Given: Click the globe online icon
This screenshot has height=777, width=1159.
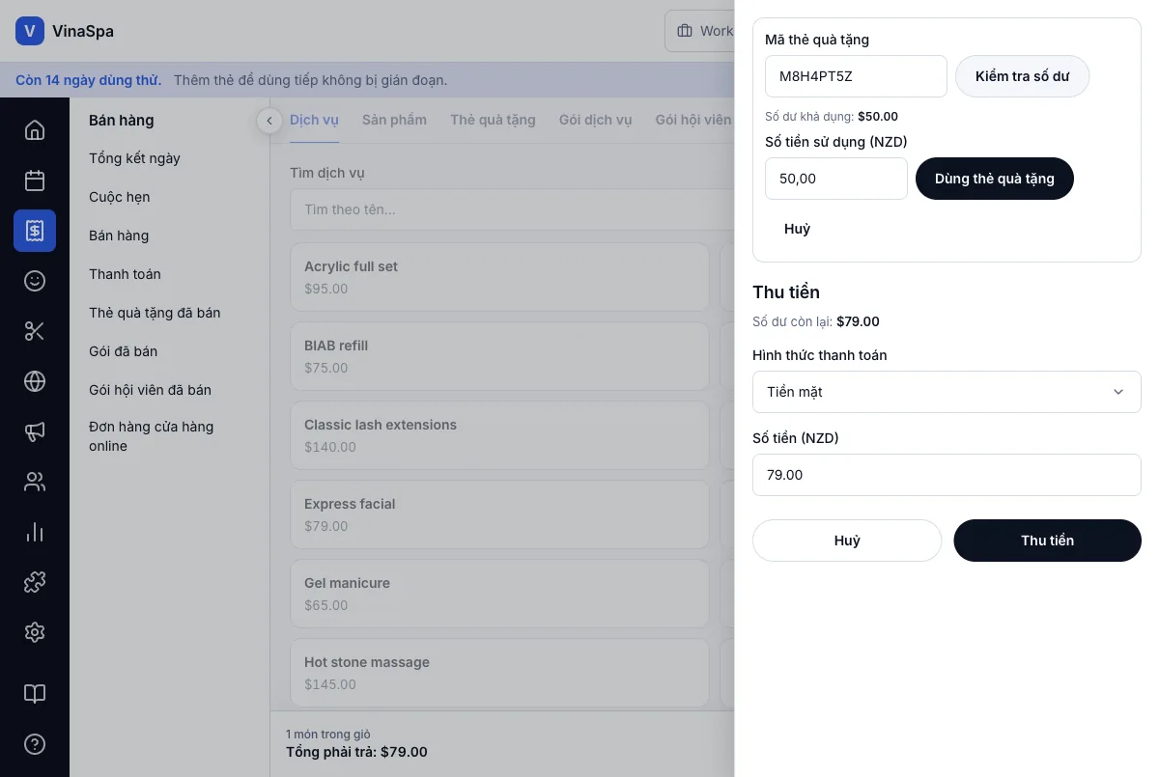Looking at the screenshot, I should pyautogui.click(x=35, y=381).
